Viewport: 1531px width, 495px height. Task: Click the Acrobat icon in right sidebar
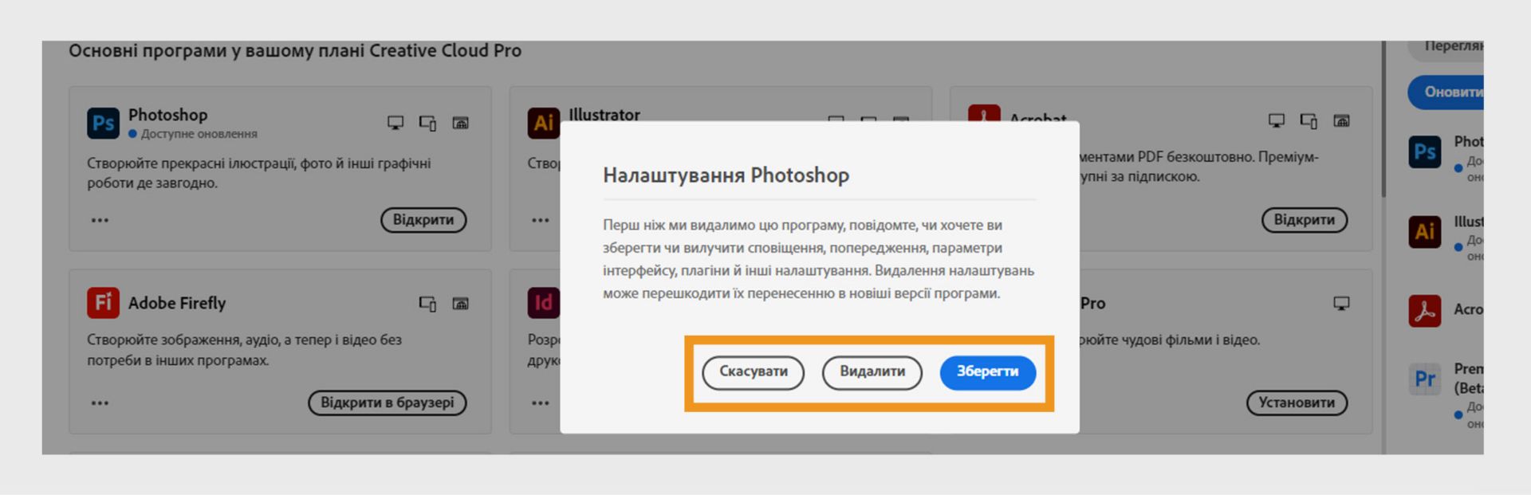[1425, 311]
